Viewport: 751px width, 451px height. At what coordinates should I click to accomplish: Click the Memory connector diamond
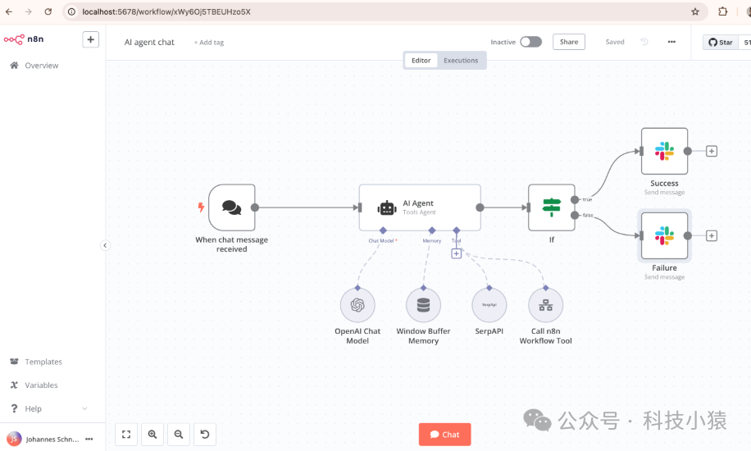[432, 230]
